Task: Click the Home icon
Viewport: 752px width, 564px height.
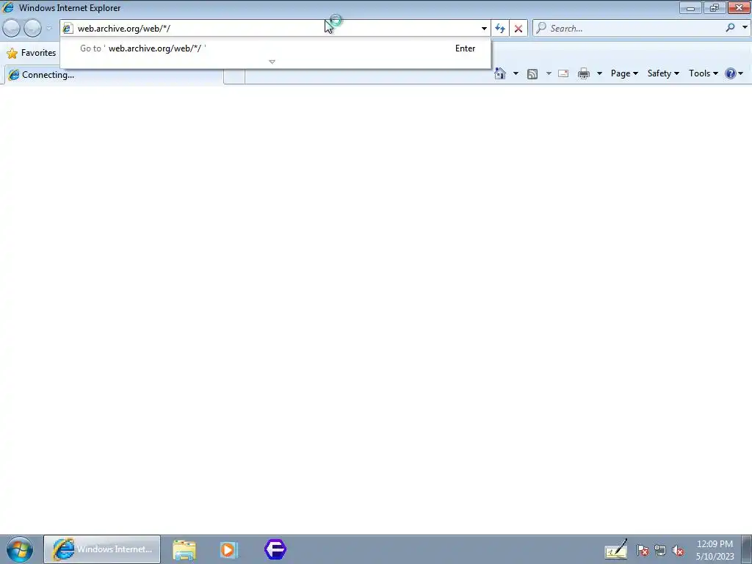Action: tap(499, 73)
